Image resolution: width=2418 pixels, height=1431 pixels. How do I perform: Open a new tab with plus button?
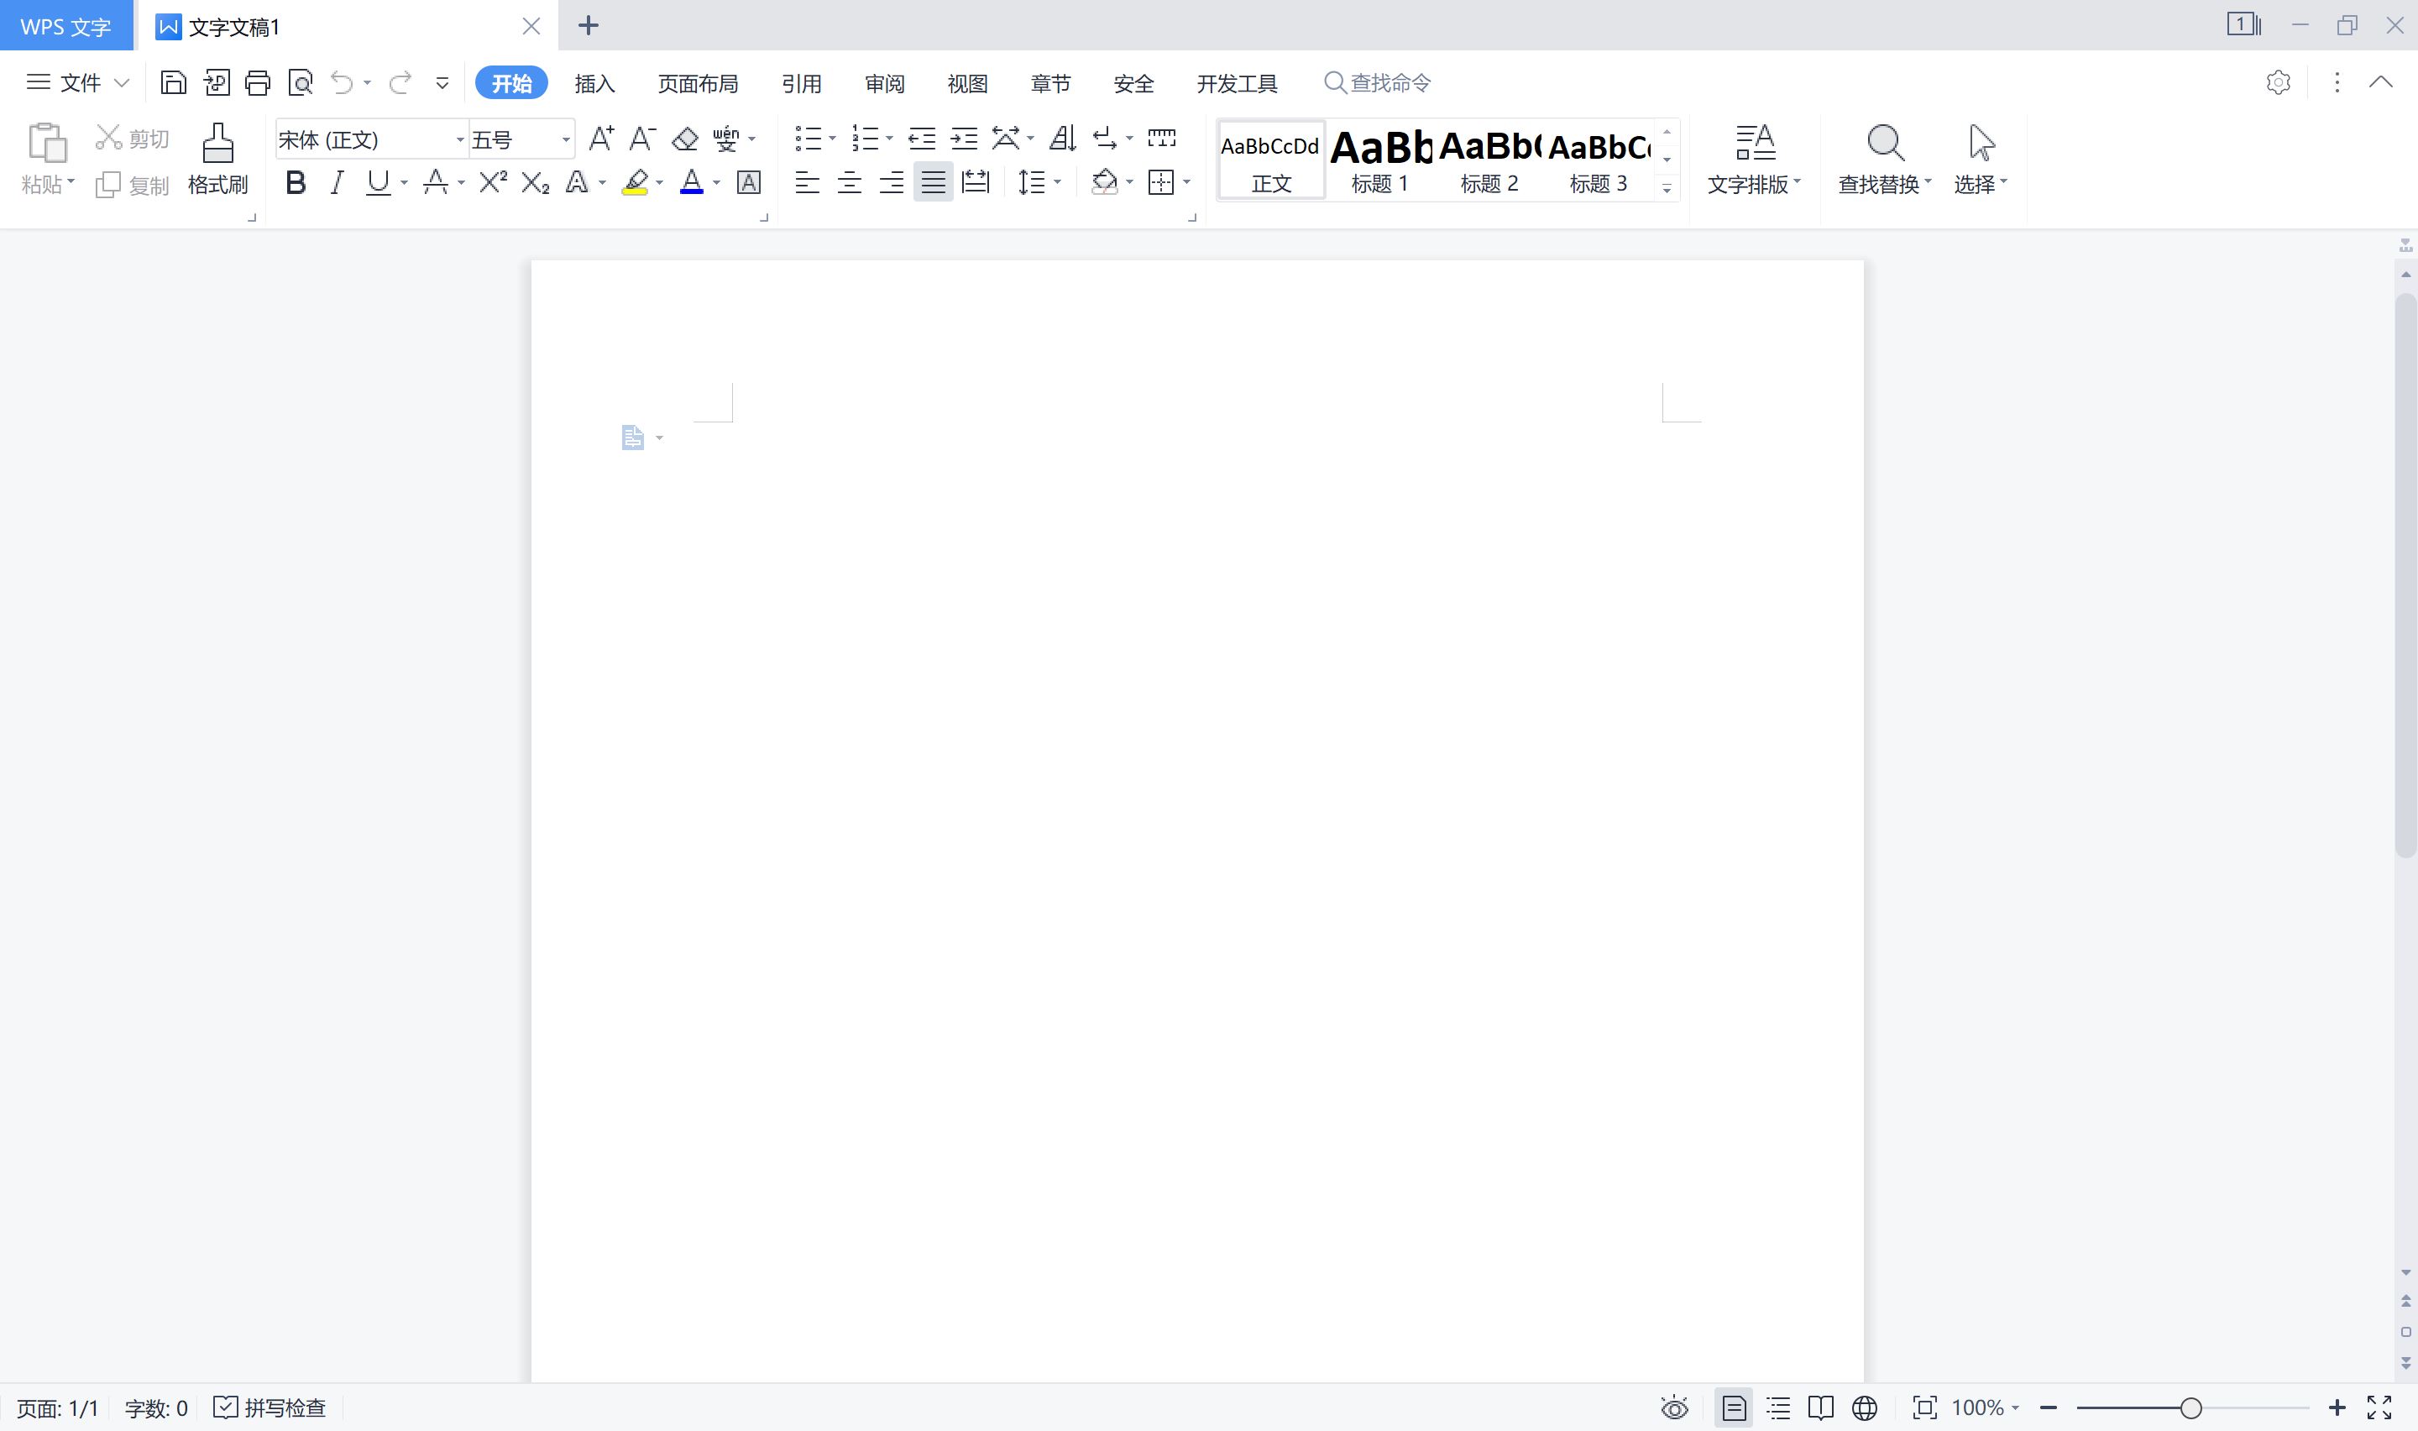point(588,26)
